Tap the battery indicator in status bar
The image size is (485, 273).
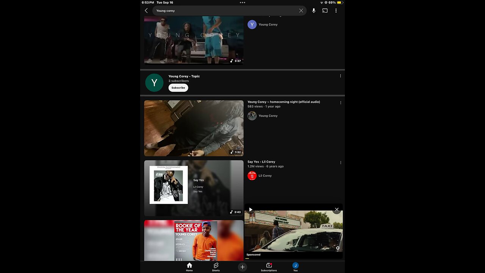[x=340, y=2]
